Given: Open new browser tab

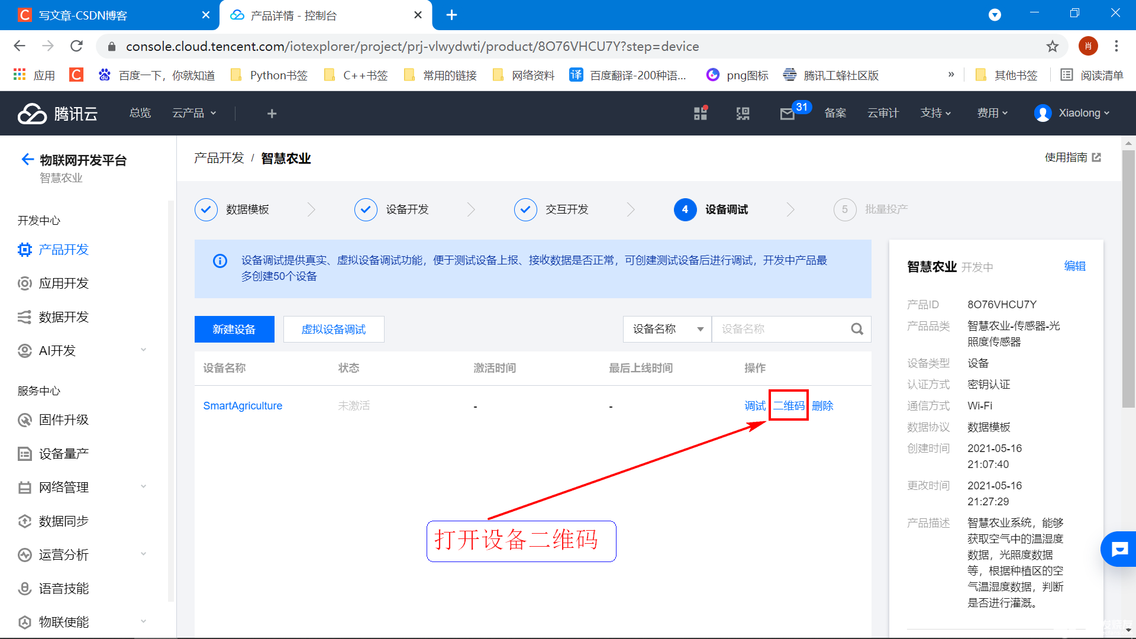Looking at the screenshot, I should point(451,15).
